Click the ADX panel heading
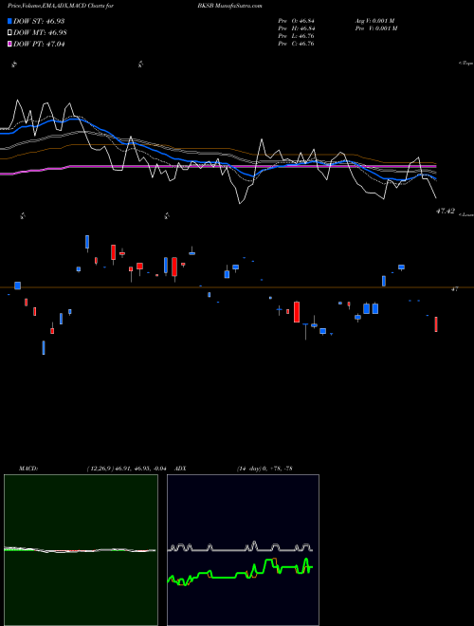The height and width of the screenshot is (626, 474). tap(180, 469)
